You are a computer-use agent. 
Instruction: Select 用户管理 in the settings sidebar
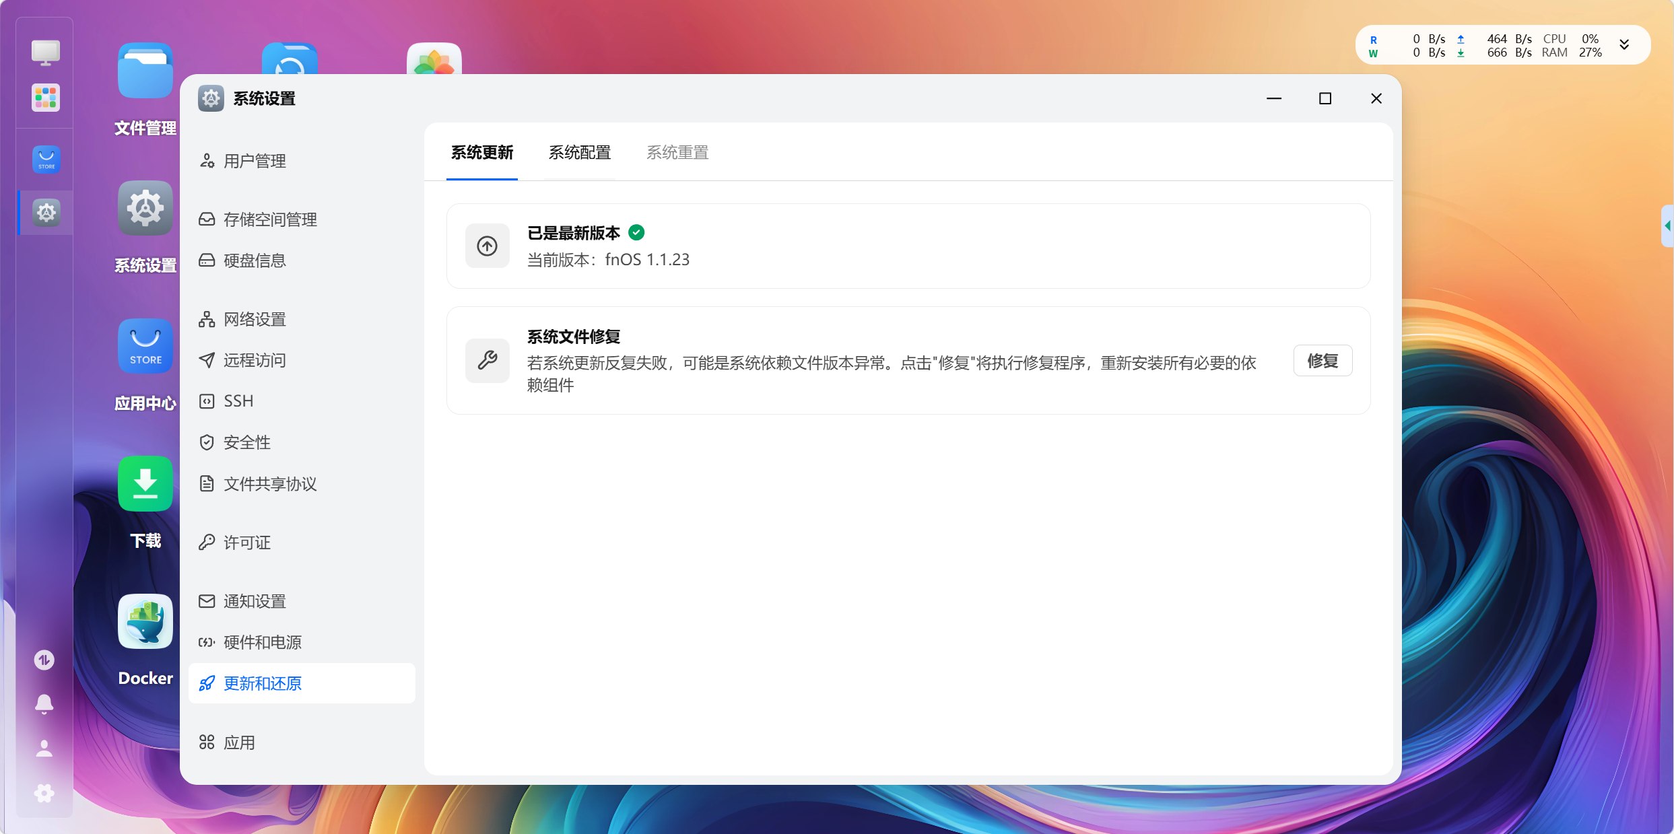click(255, 161)
